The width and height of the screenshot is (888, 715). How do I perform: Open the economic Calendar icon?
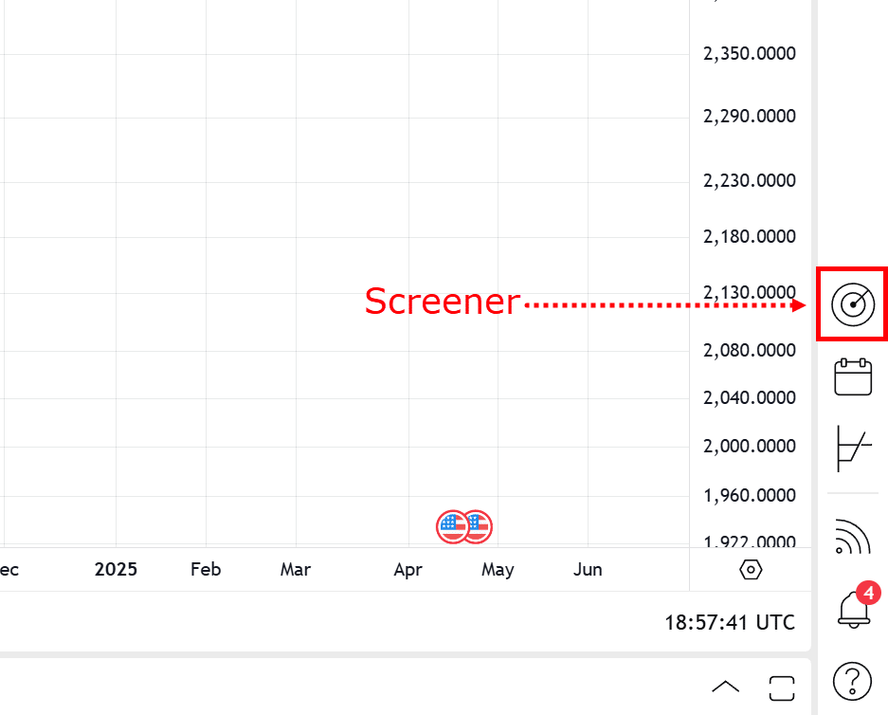coord(853,376)
